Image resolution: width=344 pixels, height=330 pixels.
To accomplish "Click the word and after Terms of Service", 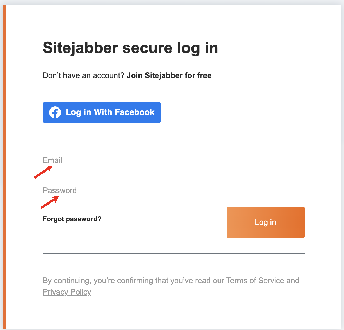I will coord(293,281).
